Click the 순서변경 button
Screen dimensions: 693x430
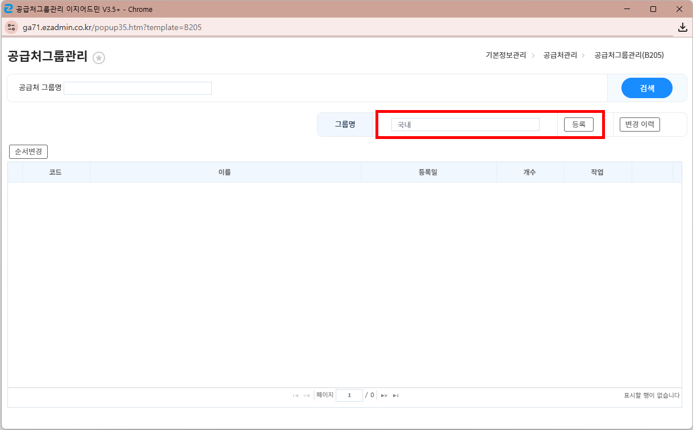[28, 152]
